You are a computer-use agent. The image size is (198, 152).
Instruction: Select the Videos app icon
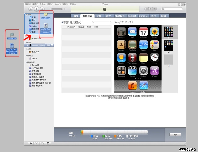point(132,71)
